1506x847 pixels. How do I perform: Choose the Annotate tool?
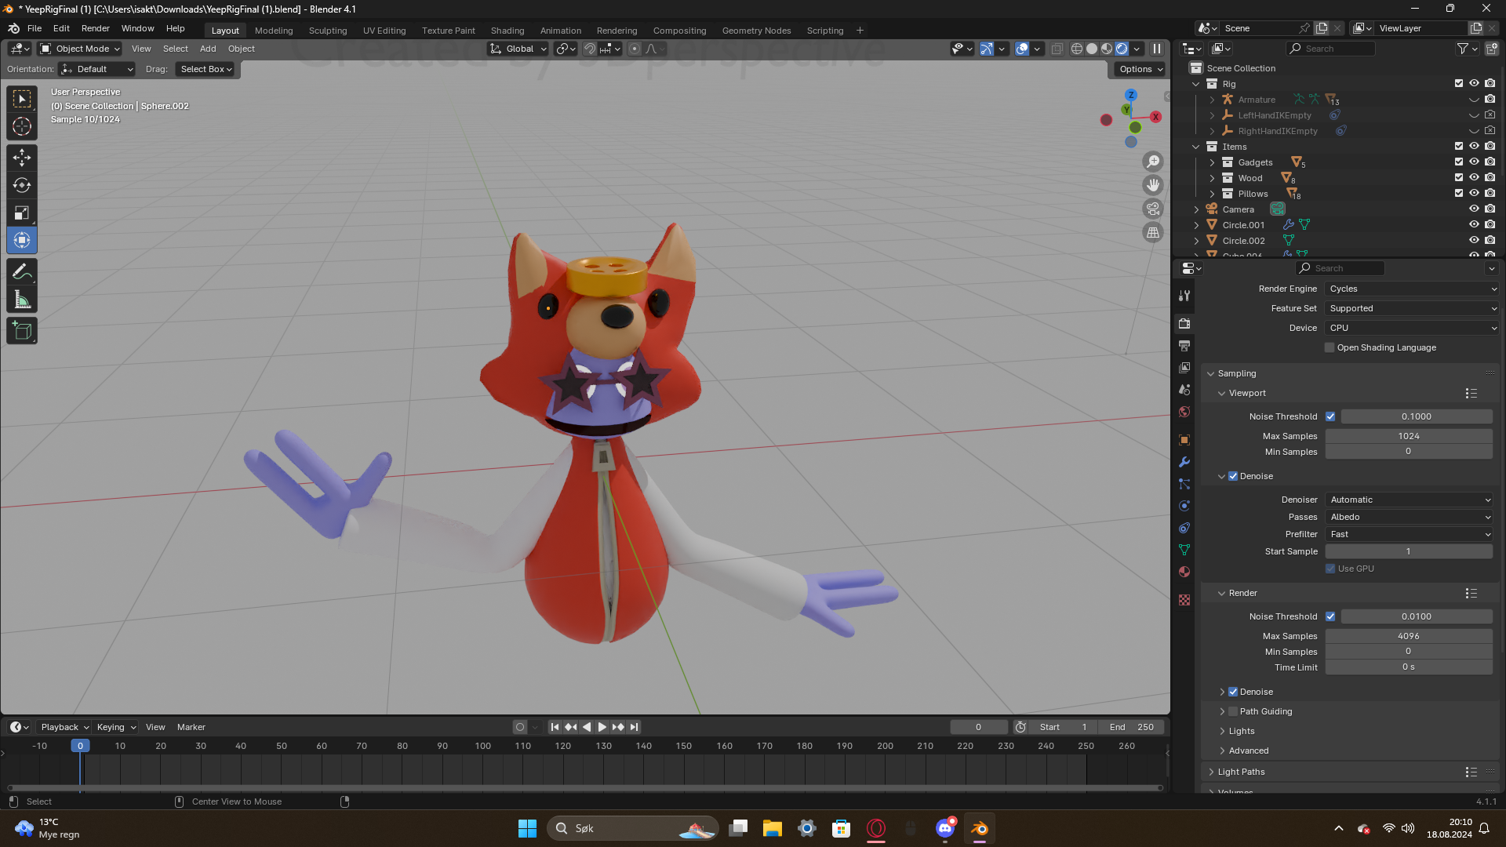(22, 272)
